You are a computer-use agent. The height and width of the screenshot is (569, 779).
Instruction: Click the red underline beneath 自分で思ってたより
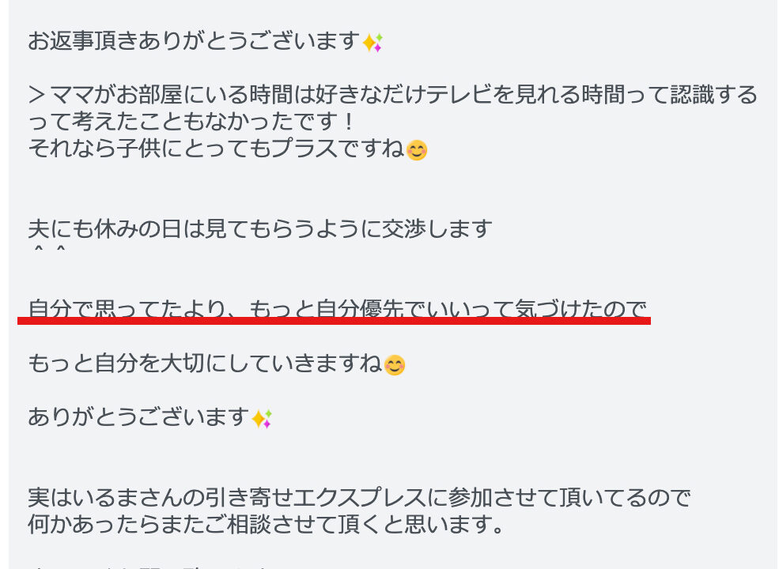pyautogui.click(x=334, y=321)
